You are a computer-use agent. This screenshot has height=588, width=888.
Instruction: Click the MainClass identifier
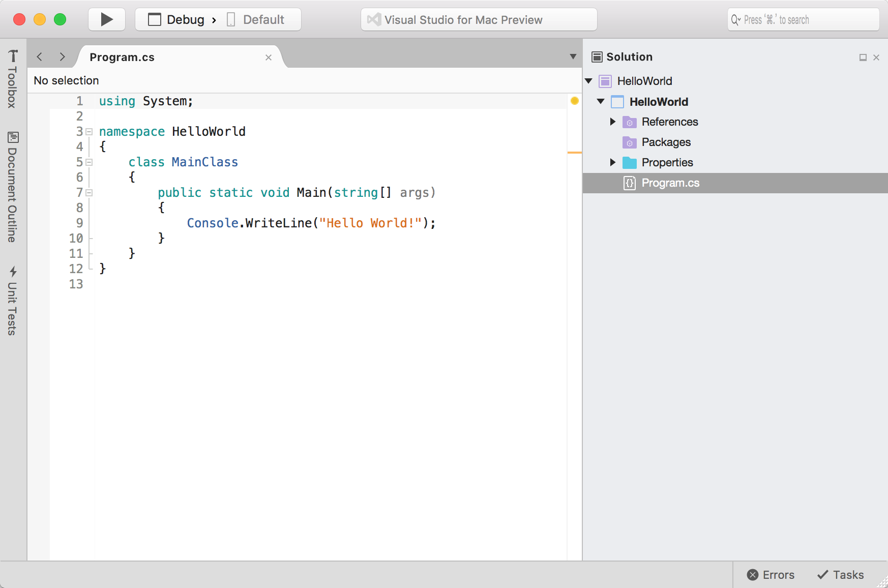[x=204, y=162]
